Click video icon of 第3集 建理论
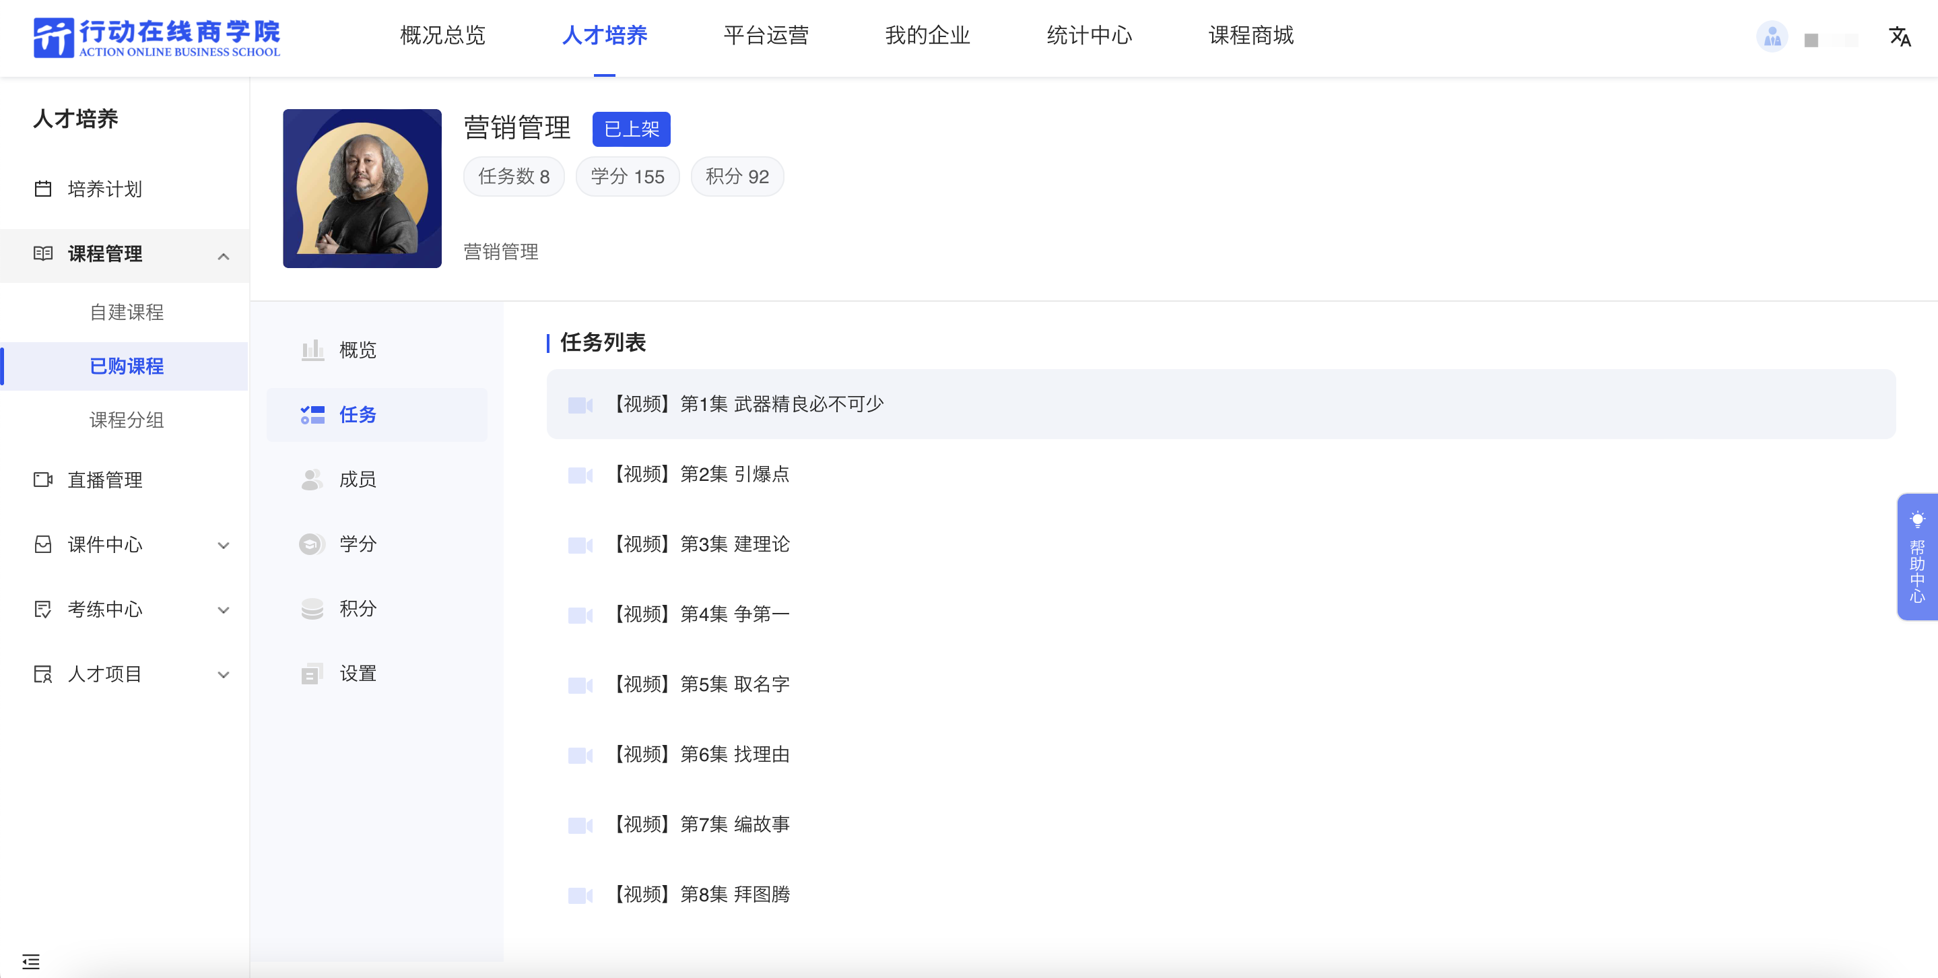Viewport: 1938px width, 978px height. tap(580, 545)
